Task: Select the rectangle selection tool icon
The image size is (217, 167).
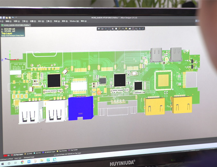Action: coord(109,29)
